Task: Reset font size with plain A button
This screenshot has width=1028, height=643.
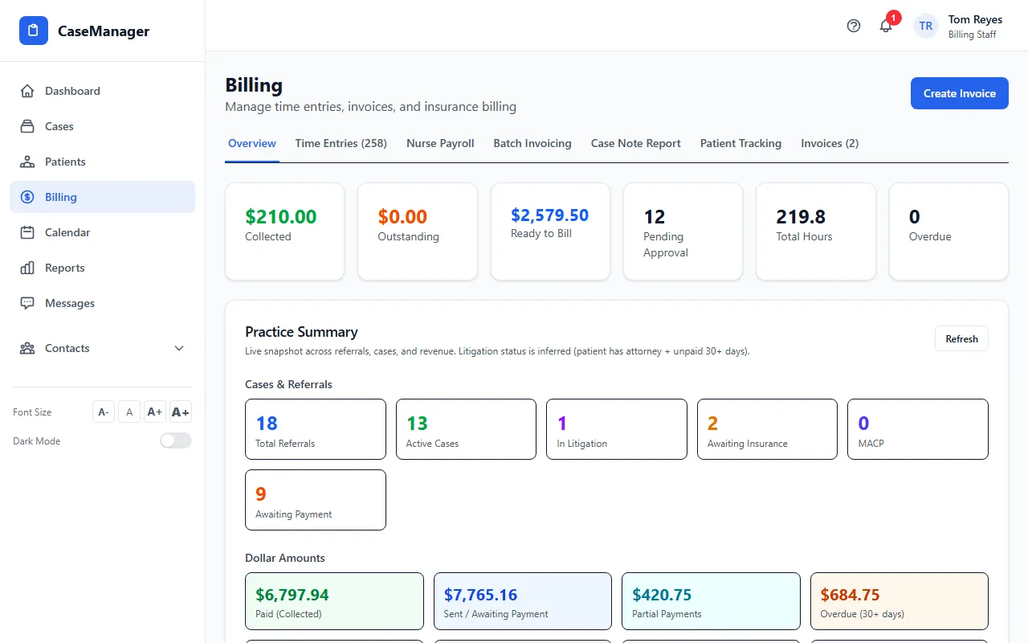Action: 129,412
